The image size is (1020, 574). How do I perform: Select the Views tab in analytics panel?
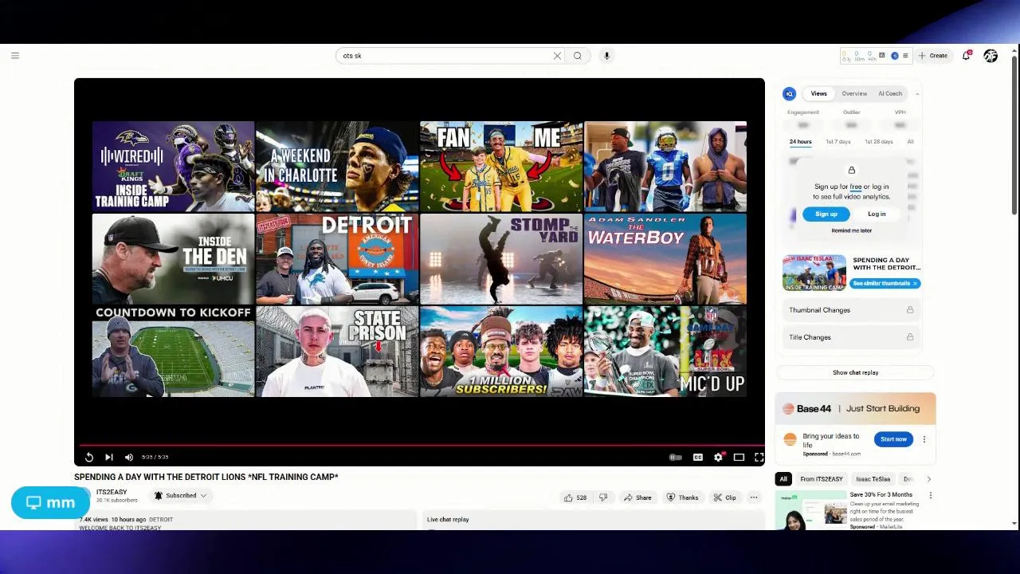pos(818,93)
